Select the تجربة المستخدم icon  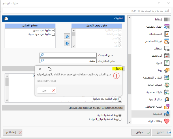(x=167, y=41)
